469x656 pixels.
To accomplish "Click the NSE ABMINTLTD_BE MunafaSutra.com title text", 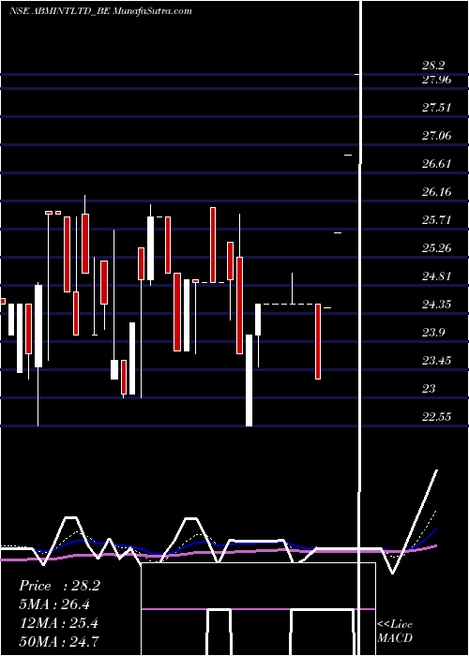I will pos(100,11).
